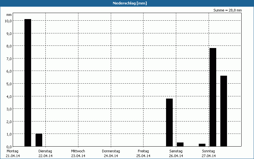Click the date 27.04.14

click(209, 156)
